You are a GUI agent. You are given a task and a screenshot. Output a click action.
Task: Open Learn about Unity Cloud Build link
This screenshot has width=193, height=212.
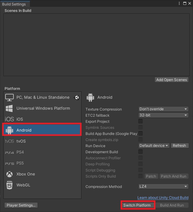click(163, 198)
